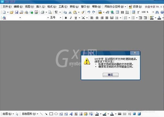Screen dimensions: 164x117
Task: Click the 反馈 feedback button
Action: [x=135, y=7]
